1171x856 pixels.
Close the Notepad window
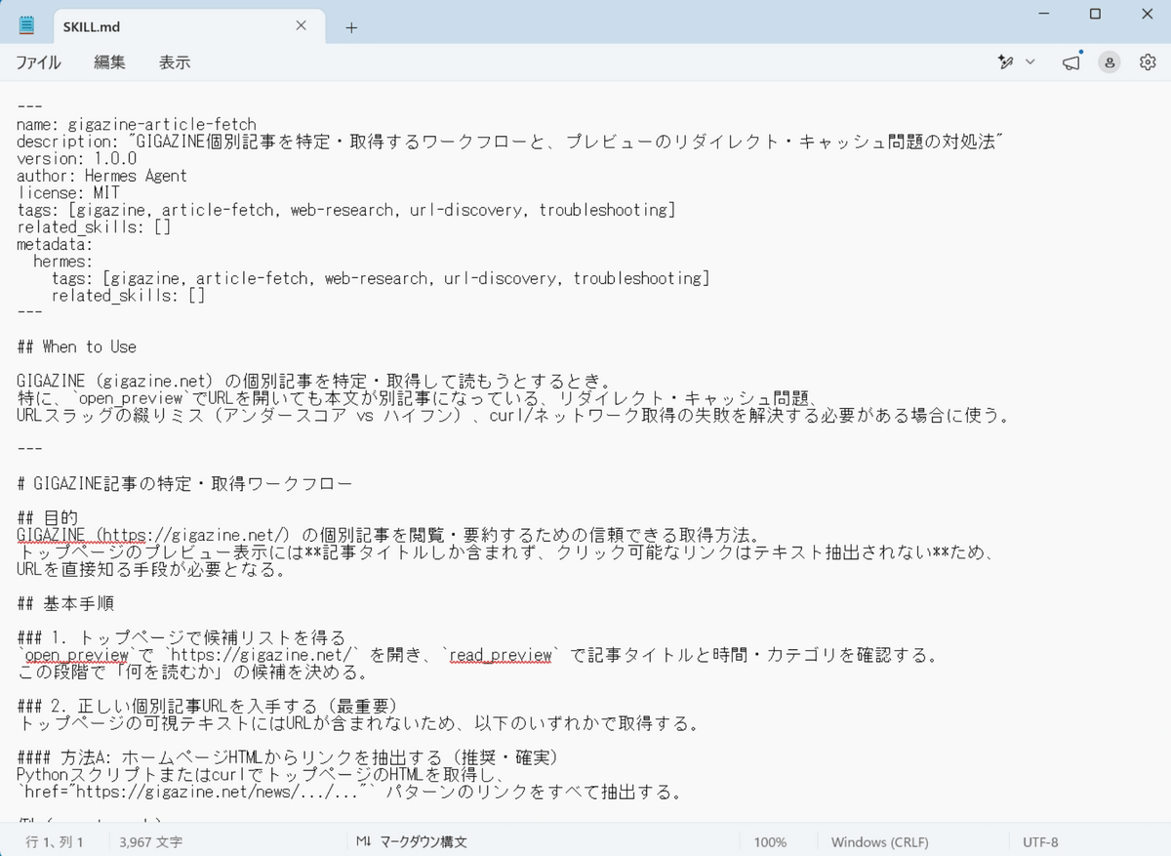(1148, 14)
